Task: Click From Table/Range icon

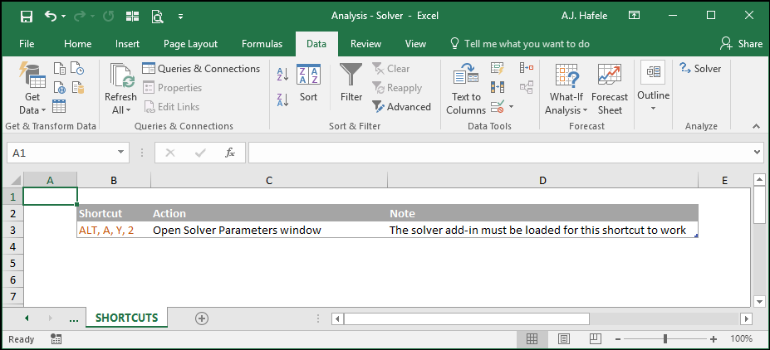Action: (x=59, y=106)
